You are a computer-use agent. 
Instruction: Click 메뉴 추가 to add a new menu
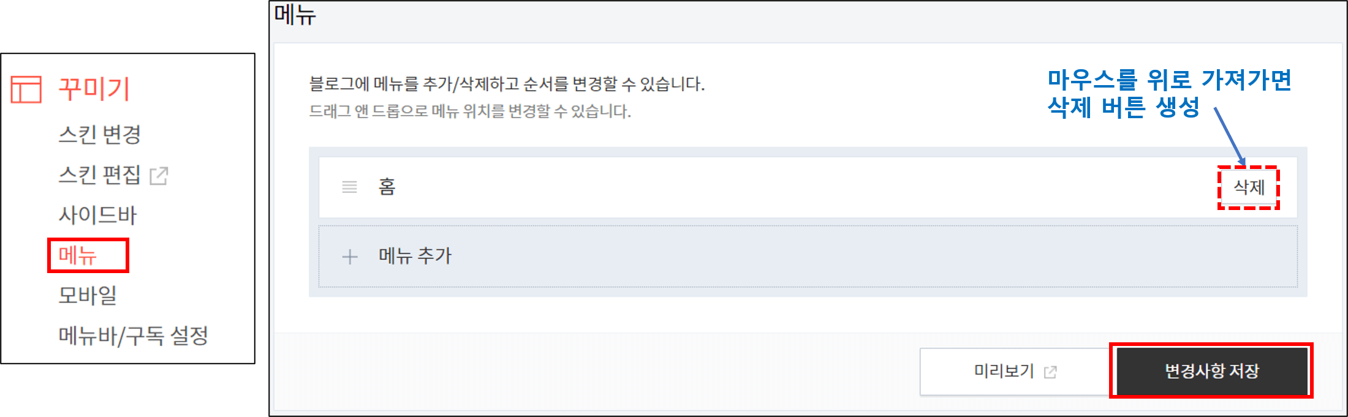pos(414,257)
